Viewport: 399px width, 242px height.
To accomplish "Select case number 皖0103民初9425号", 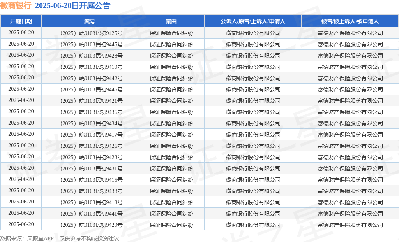I will 101,33.
